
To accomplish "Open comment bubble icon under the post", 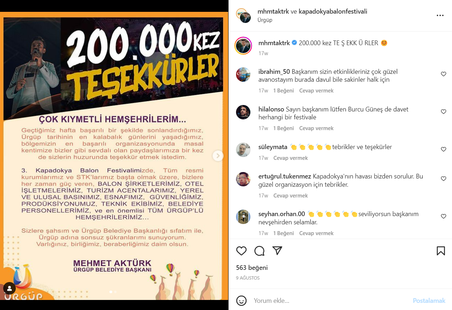I will (259, 251).
